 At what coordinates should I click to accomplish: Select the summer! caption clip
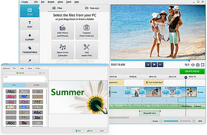[x=116, y=82]
